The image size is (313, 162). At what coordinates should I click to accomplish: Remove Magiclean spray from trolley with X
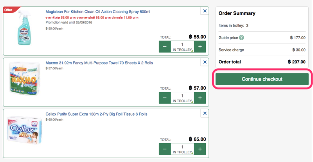coord(205,11)
